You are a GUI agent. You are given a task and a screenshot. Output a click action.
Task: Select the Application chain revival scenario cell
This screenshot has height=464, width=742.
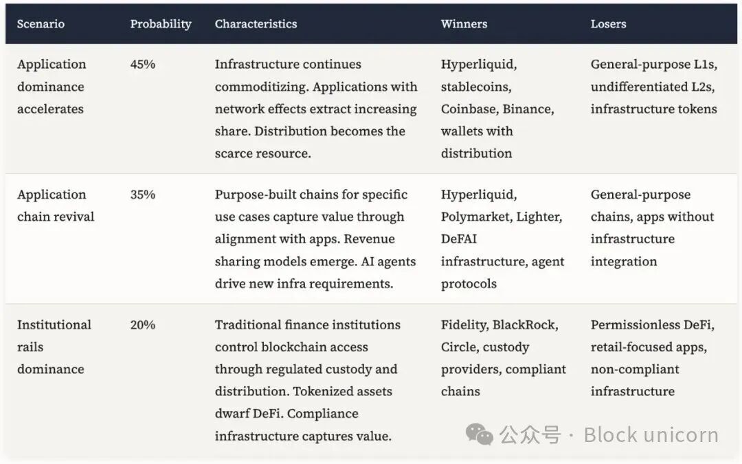[56, 206]
